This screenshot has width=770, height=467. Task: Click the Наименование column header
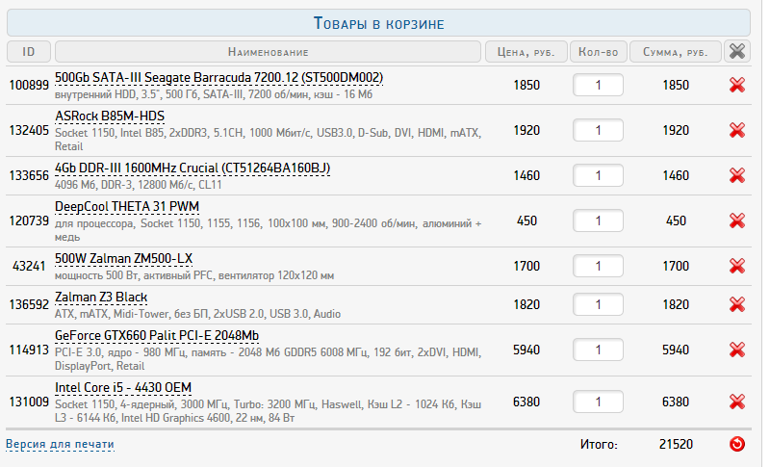coord(269,52)
